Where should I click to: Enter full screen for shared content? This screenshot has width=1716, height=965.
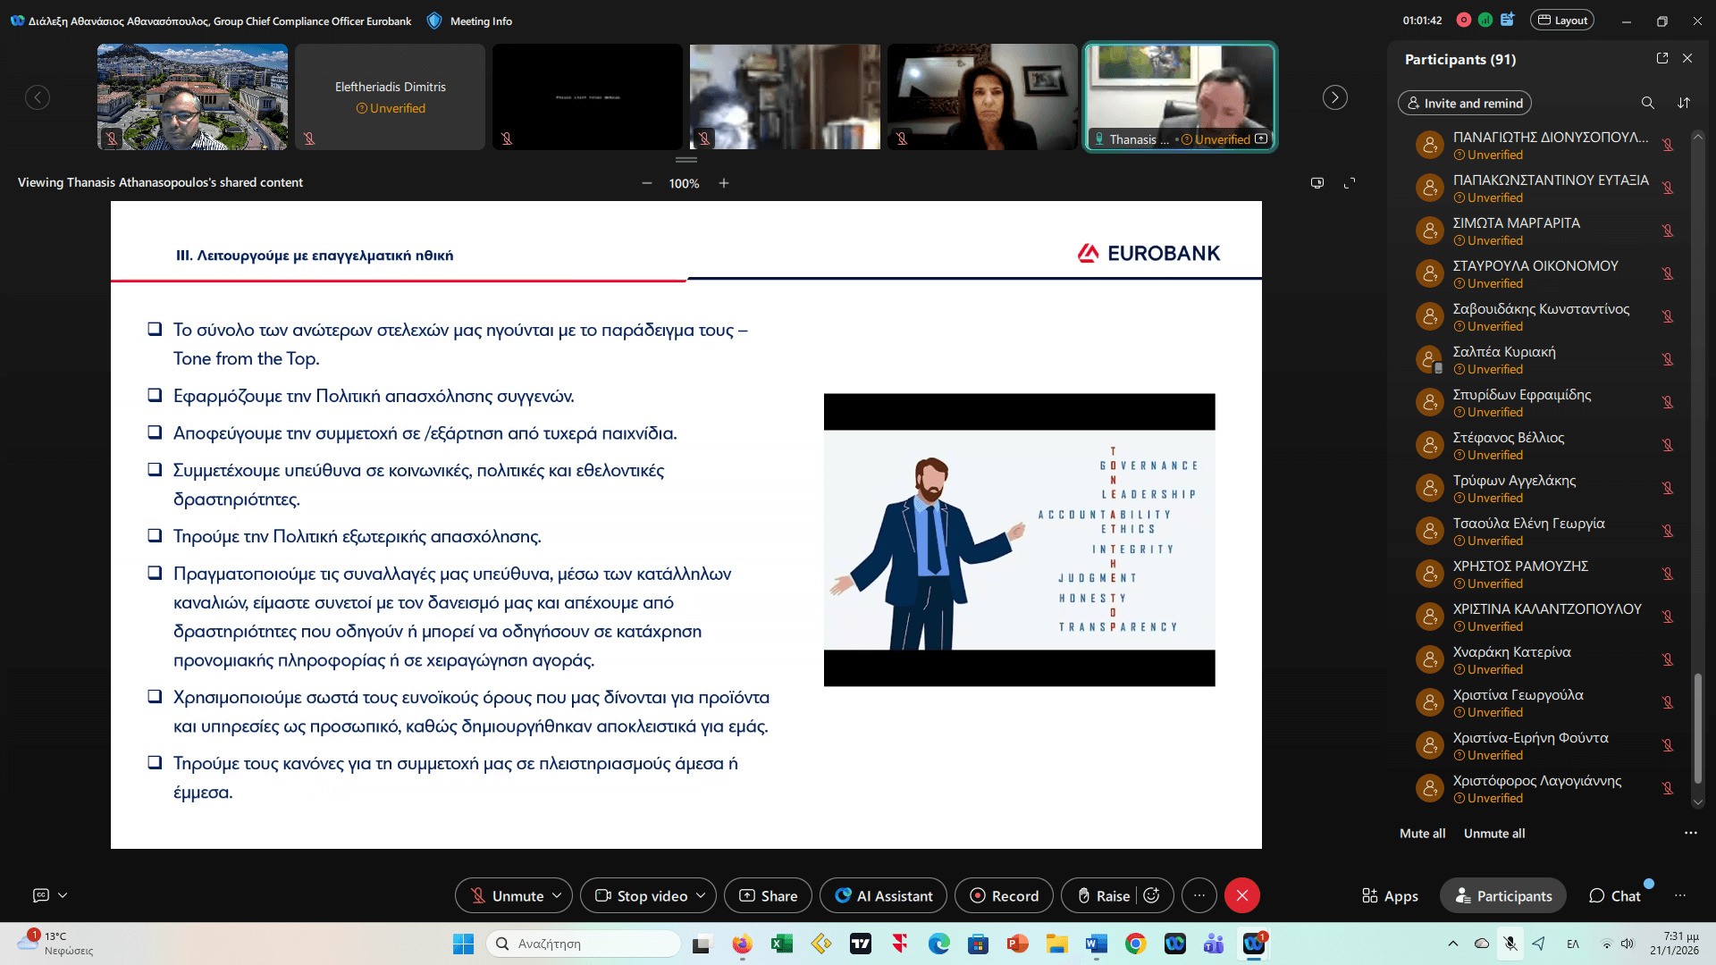click(1350, 183)
